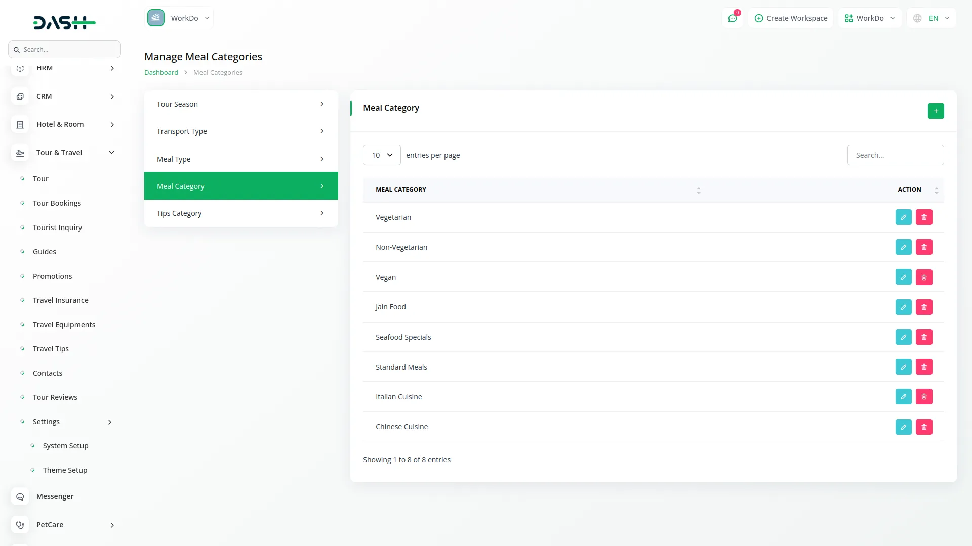Select the Meal Type tab
This screenshot has height=546, width=972.
[x=241, y=159]
